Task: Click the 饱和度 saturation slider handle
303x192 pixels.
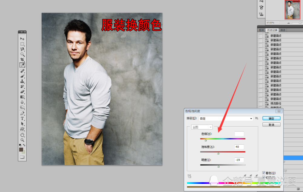Action: point(218,153)
